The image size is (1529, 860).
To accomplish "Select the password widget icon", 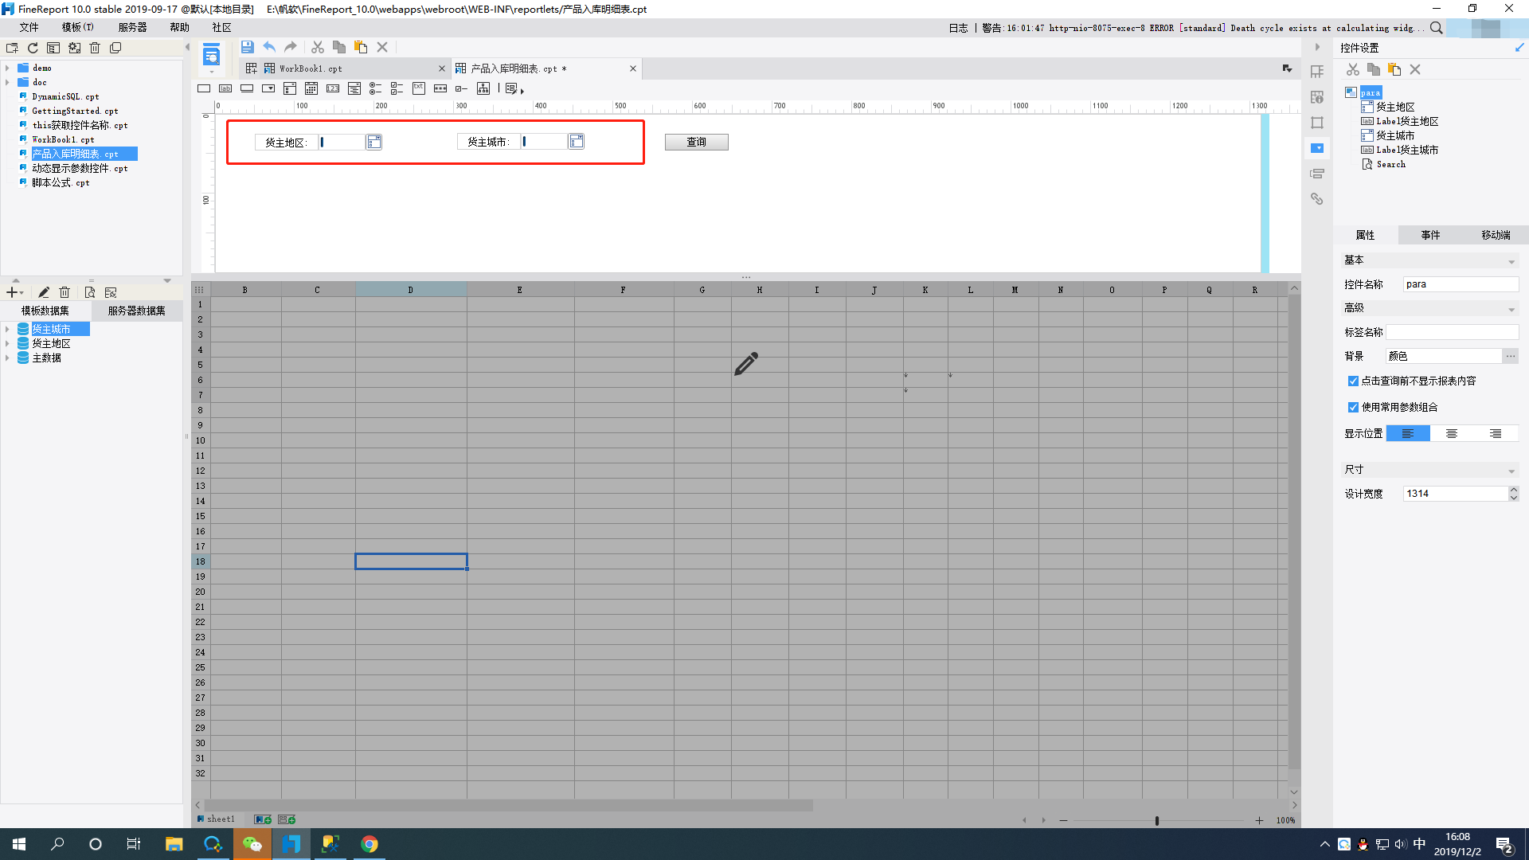I will point(440,88).
